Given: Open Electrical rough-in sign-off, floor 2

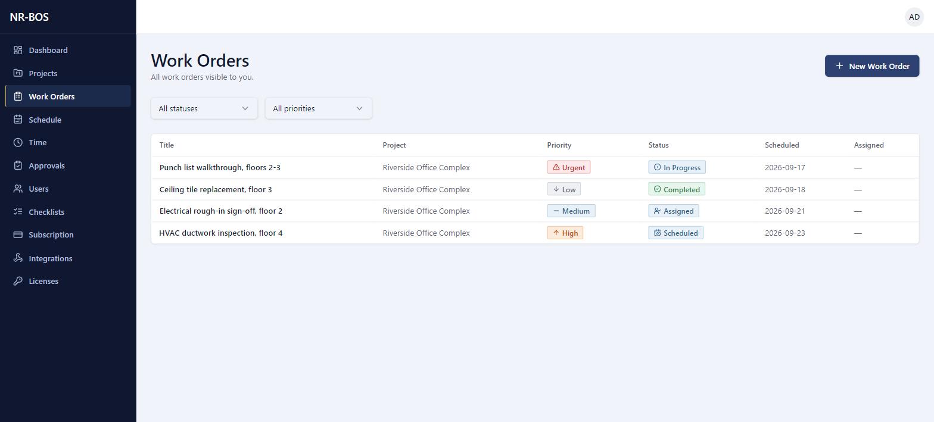Looking at the screenshot, I should click(221, 211).
